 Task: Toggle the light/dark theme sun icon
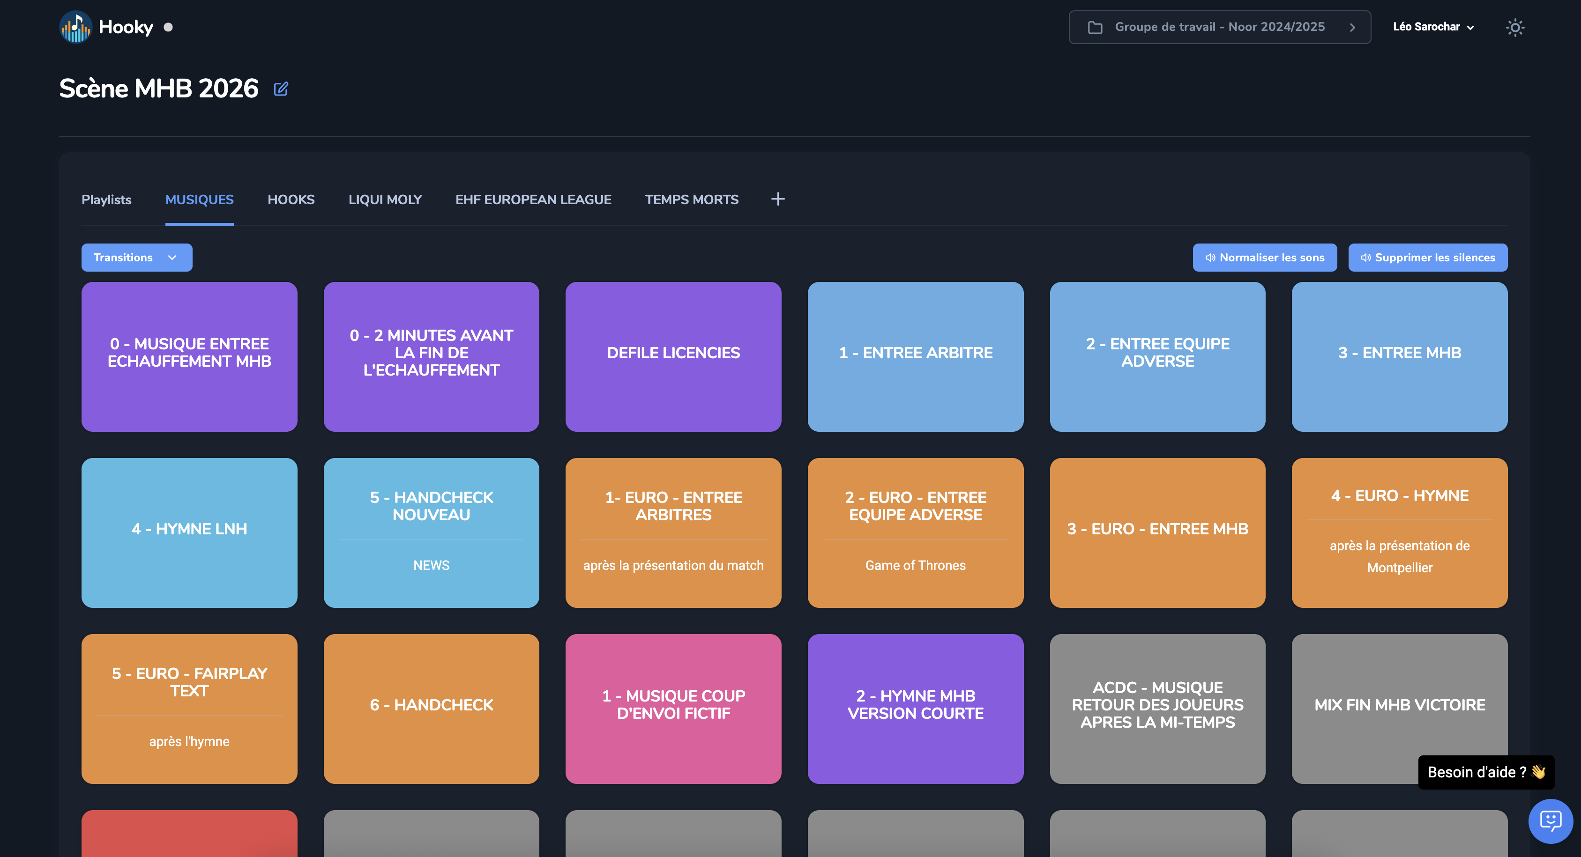tap(1515, 27)
